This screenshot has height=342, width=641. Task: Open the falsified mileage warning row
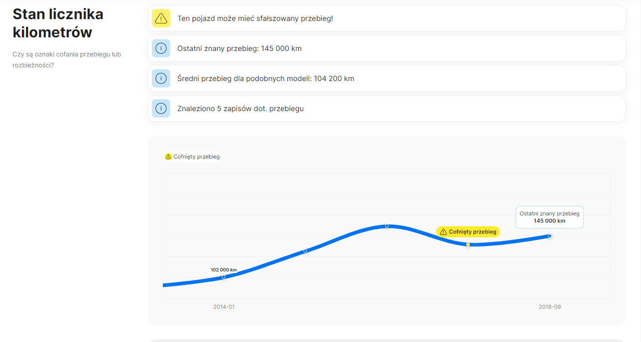[387, 18]
